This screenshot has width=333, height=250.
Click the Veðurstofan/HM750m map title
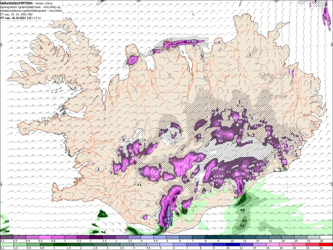click(x=16, y=3)
